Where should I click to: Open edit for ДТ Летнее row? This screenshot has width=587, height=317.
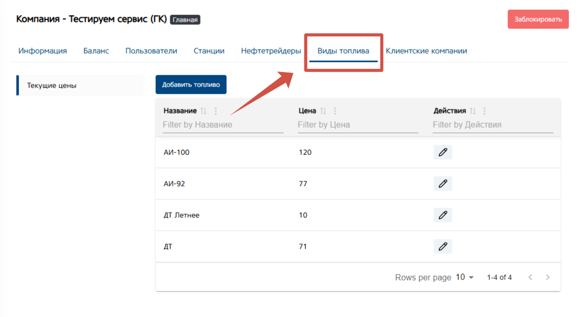(x=443, y=215)
